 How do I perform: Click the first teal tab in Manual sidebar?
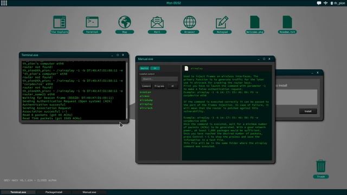point(144,68)
